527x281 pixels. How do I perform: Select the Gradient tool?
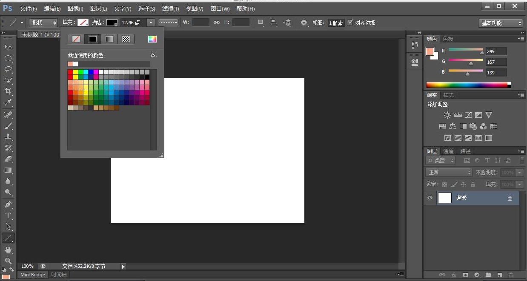(8, 170)
